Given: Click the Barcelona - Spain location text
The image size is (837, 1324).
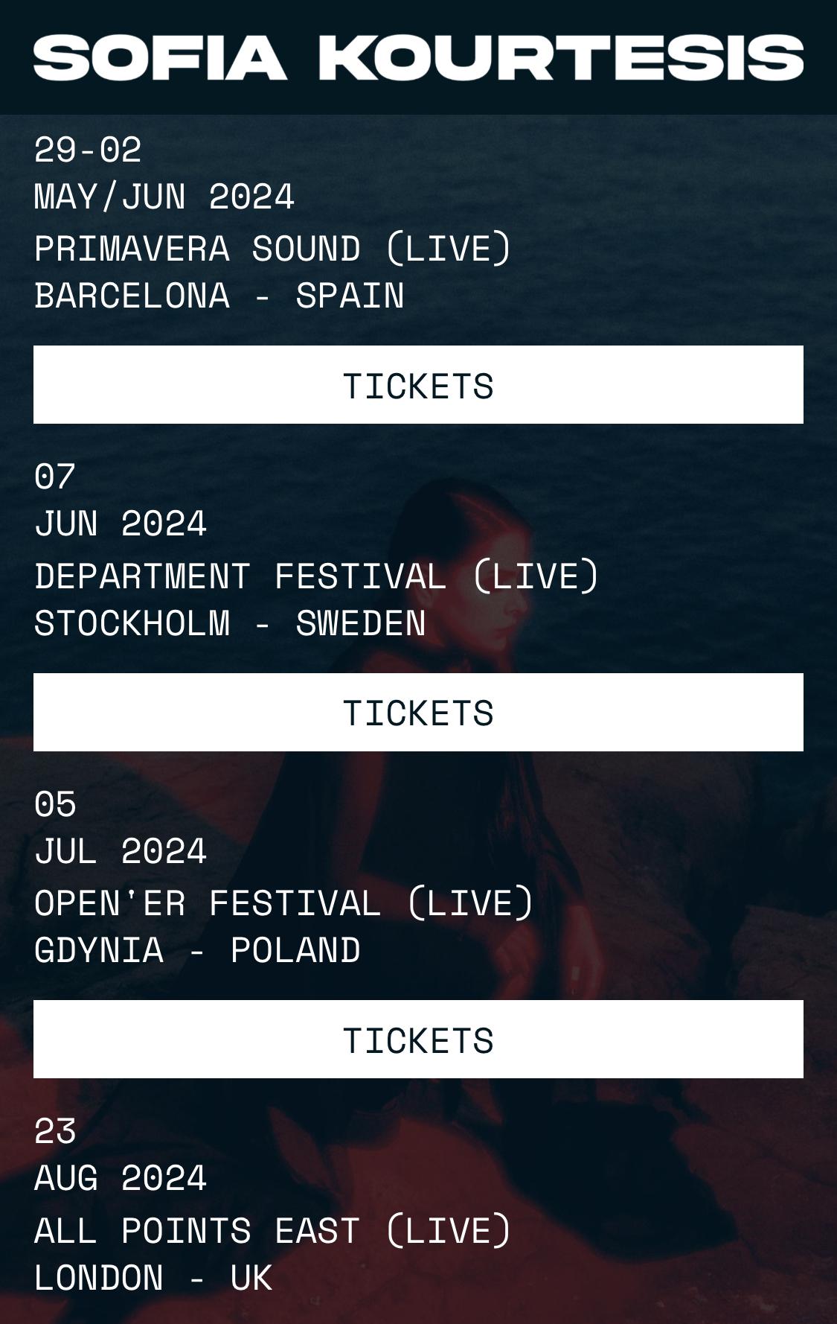Looking at the screenshot, I should click(219, 296).
